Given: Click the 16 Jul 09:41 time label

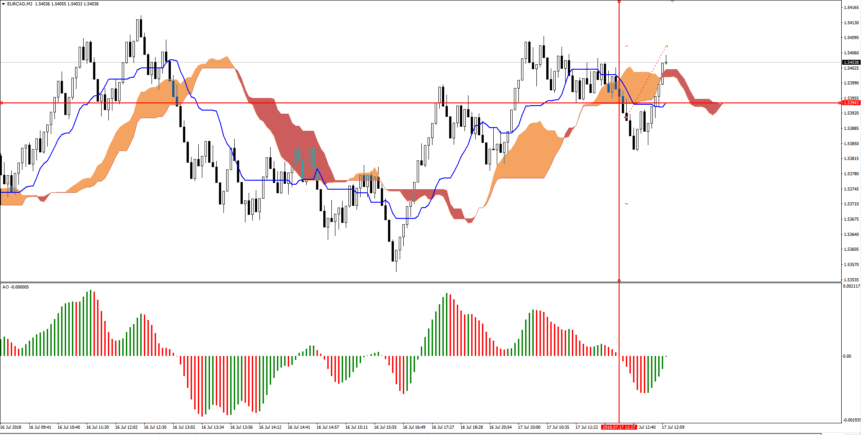Looking at the screenshot, I should (40, 427).
